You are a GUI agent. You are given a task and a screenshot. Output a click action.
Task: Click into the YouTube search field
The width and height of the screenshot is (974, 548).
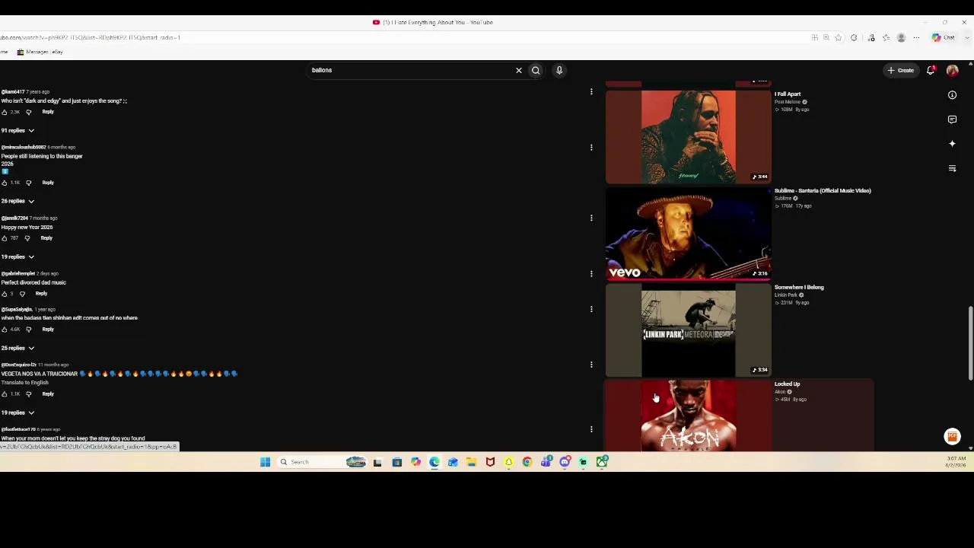(x=411, y=70)
